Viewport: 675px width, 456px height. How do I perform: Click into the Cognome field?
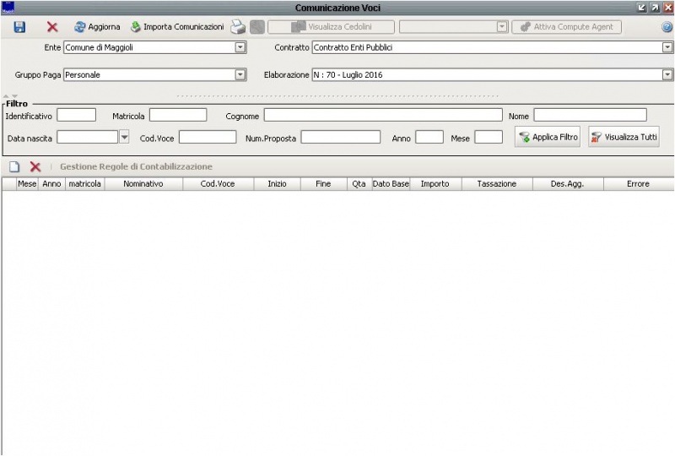click(x=383, y=115)
